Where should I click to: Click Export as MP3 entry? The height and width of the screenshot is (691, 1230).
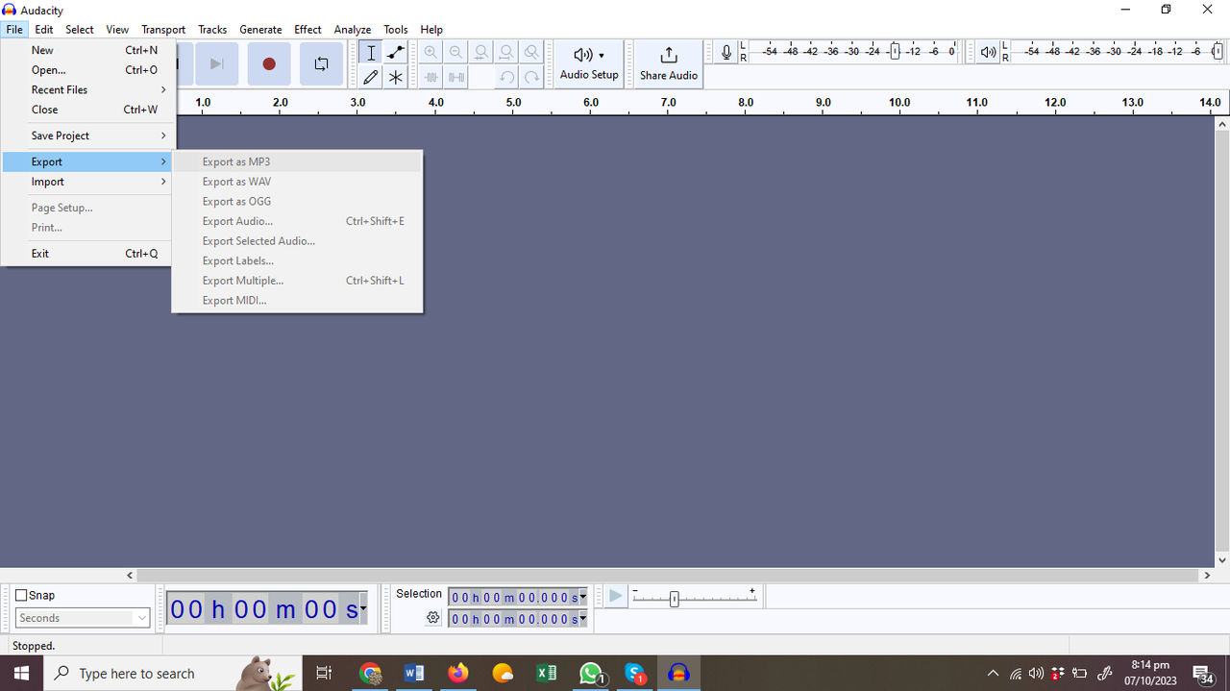point(297,161)
